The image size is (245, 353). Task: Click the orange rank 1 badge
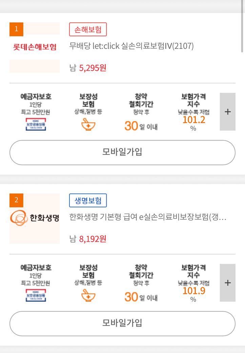coord(16,29)
